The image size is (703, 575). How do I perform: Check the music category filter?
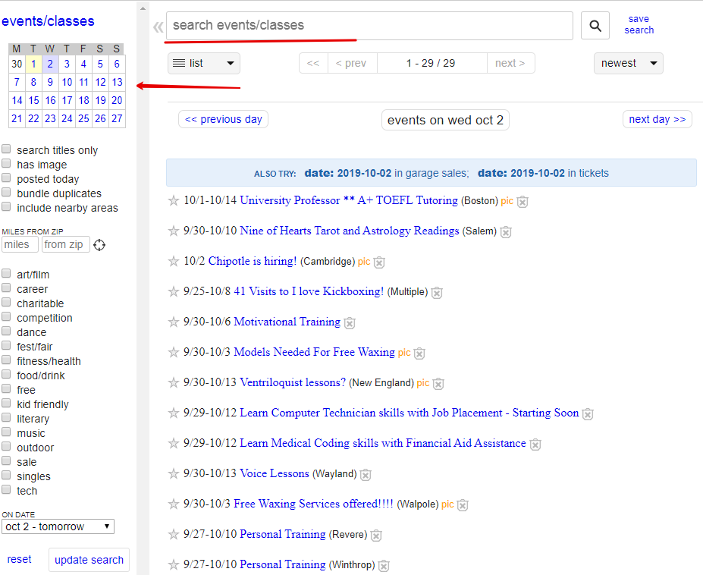point(6,432)
